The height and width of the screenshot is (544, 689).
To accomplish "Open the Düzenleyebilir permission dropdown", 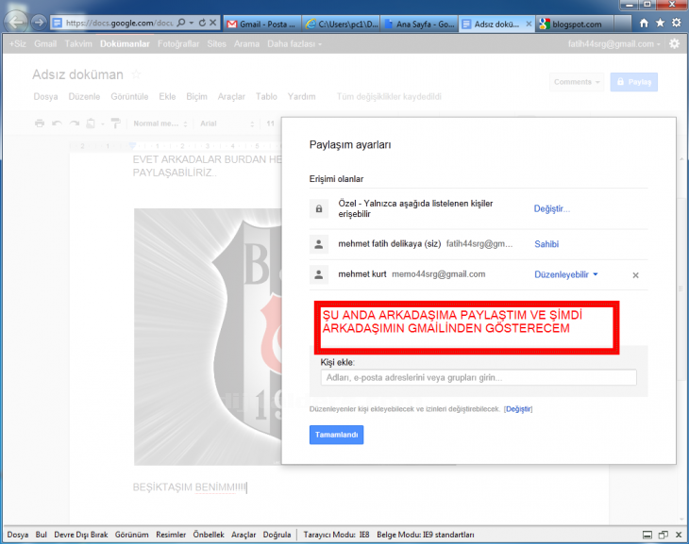I will pos(566,274).
